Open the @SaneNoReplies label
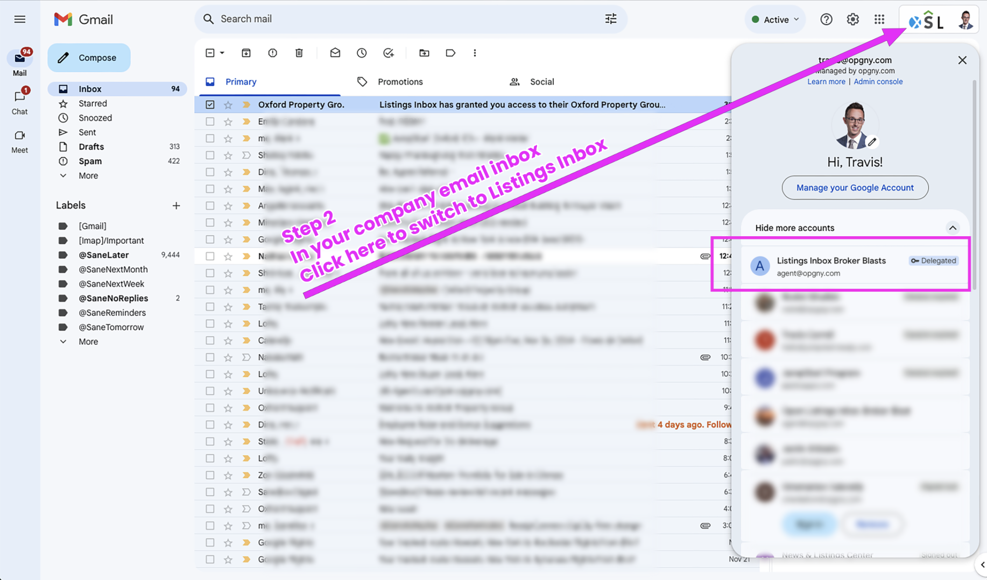Screen dimensions: 987x580 point(117,298)
